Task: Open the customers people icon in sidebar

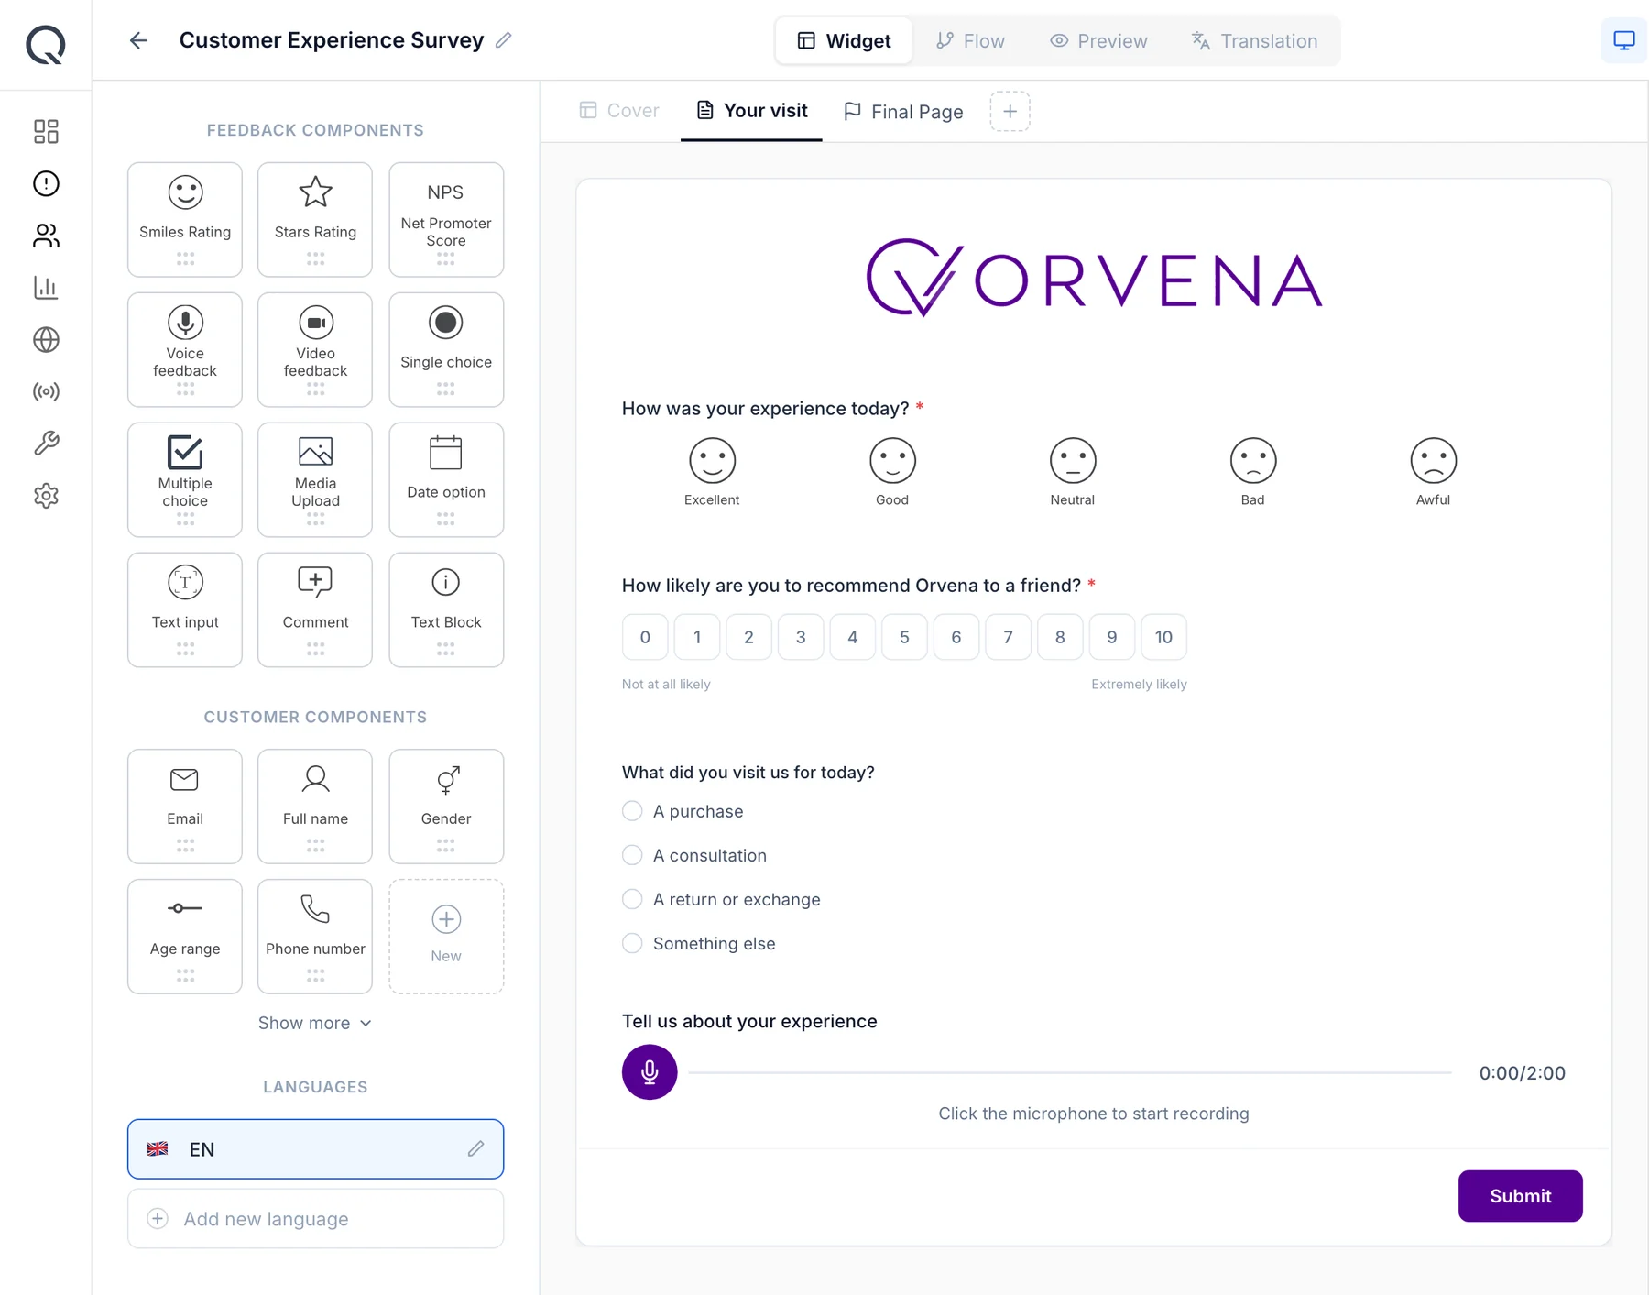Action: click(46, 236)
